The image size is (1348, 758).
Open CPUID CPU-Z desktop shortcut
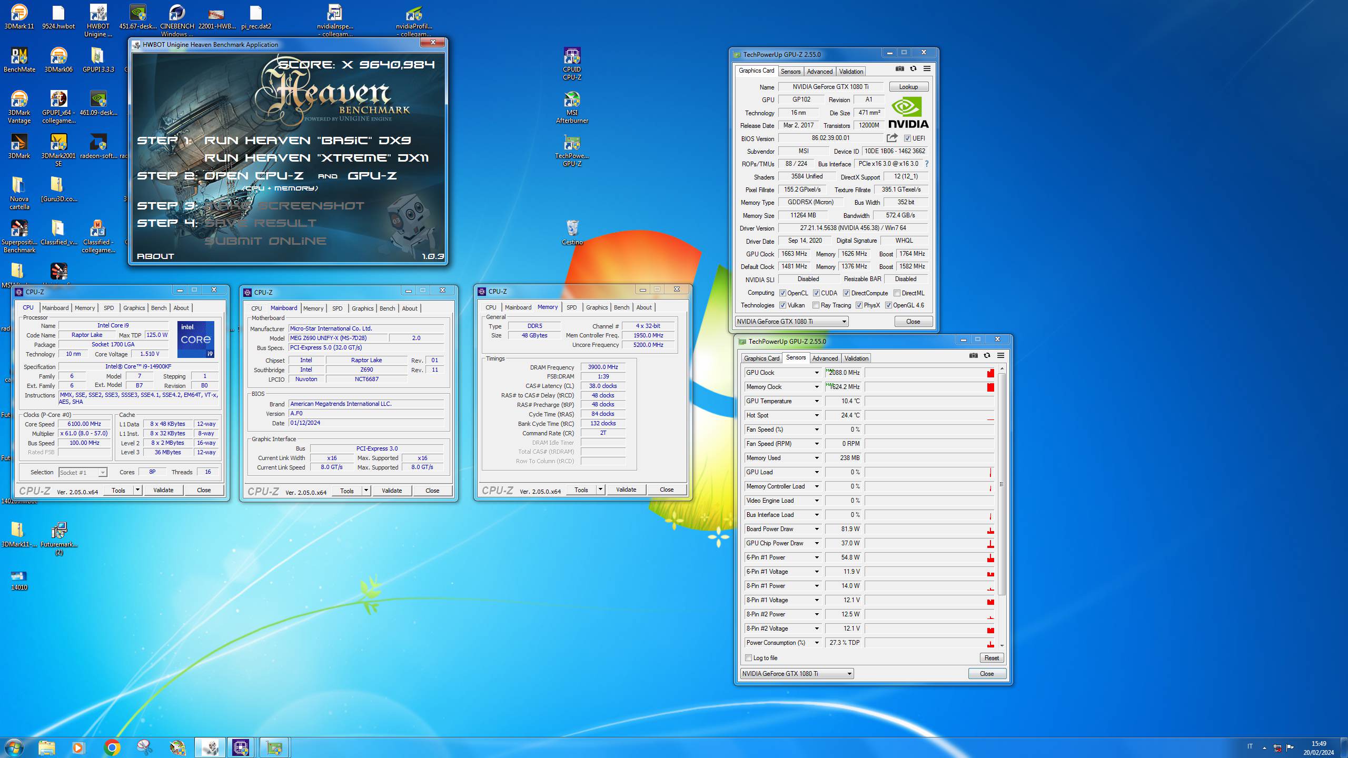(x=572, y=64)
